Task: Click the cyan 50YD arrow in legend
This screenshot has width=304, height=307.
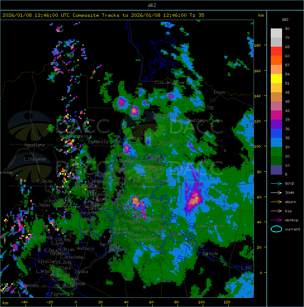Action: click(x=276, y=183)
